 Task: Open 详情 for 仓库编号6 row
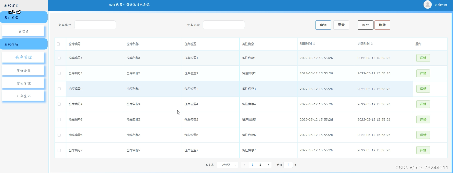pyautogui.click(x=423, y=135)
